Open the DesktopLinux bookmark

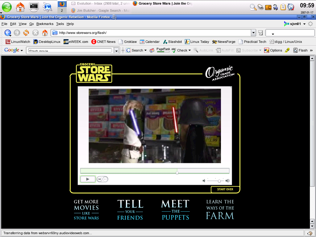(x=47, y=42)
